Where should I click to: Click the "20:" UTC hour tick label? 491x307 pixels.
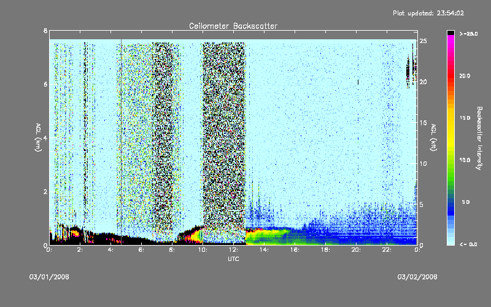pyautogui.click(x=356, y=250)
